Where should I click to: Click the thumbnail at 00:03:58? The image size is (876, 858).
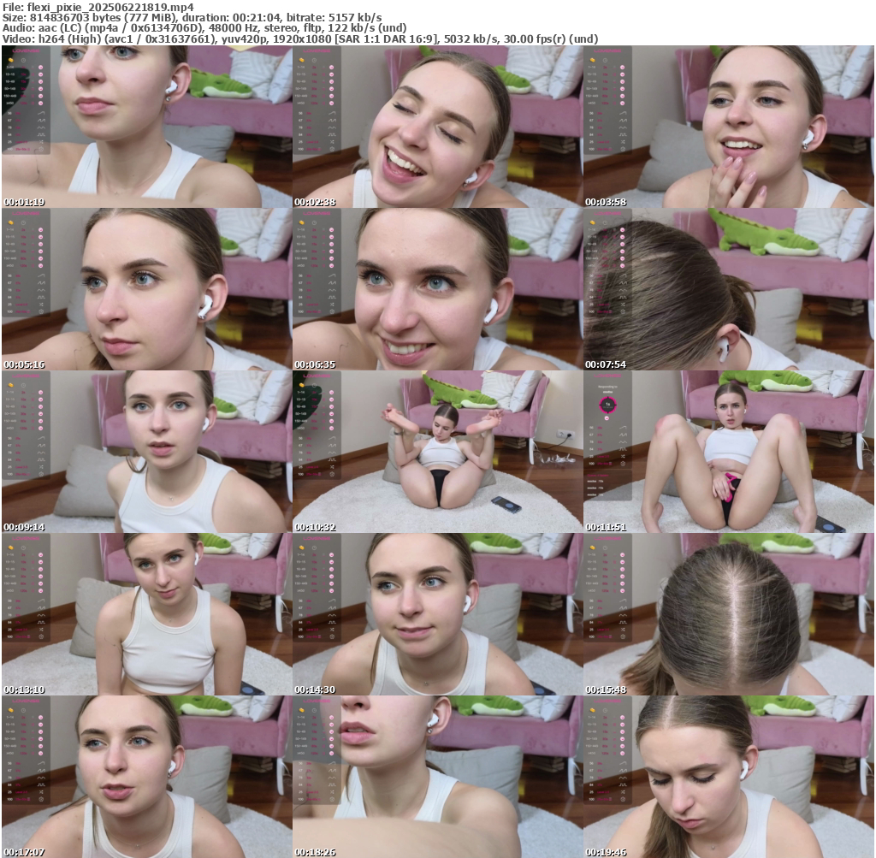point(728,127)
